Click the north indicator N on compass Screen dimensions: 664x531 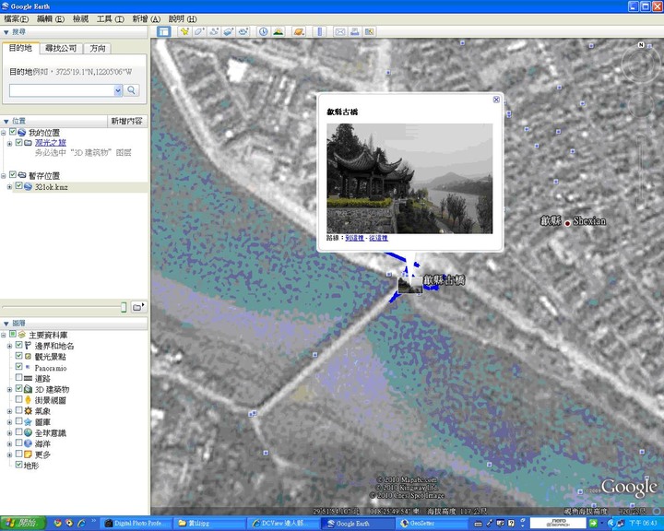(x=641, y=45)
